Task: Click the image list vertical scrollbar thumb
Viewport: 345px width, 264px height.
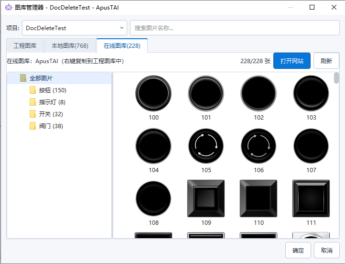Action: tap(336, 78)
